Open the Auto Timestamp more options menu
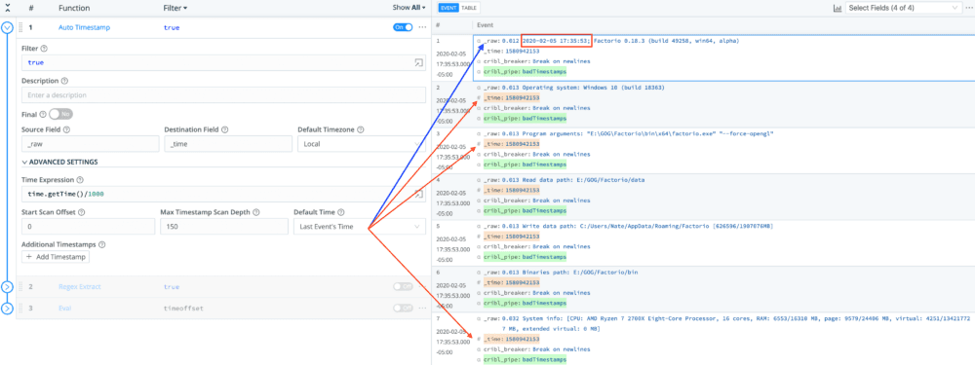 [x=422, y=27]
